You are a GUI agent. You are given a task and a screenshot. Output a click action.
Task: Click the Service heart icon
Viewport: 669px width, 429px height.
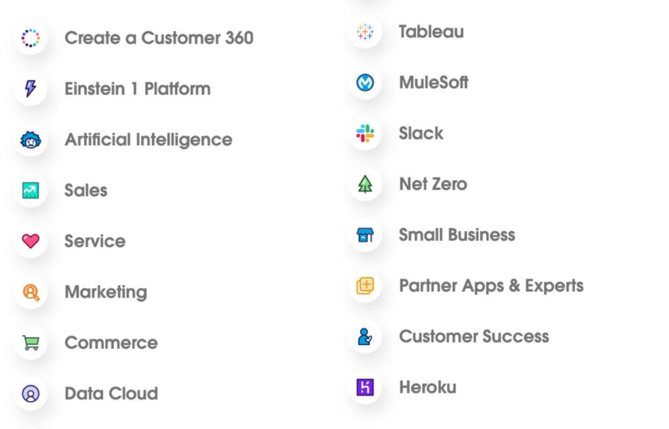[x=31, y=241]
